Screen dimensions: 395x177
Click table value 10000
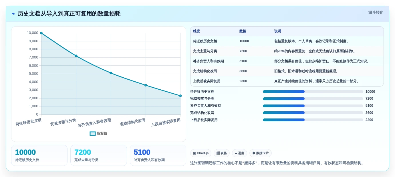coord(244,41)
